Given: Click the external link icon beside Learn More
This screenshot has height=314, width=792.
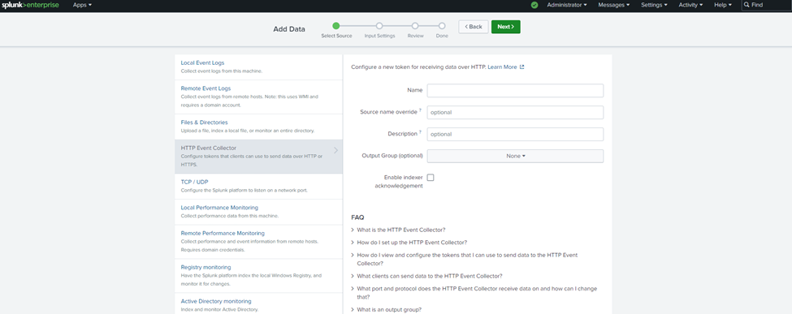Looking at the screenshot, I should tap(522, 67).
